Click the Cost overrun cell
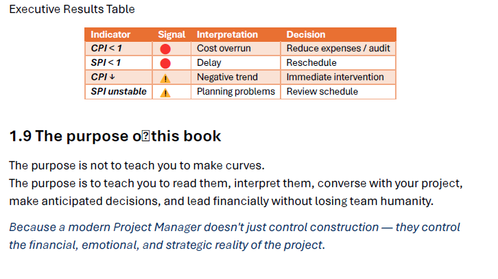The width and height of the screenshot is (498, 279). (236, 49)
